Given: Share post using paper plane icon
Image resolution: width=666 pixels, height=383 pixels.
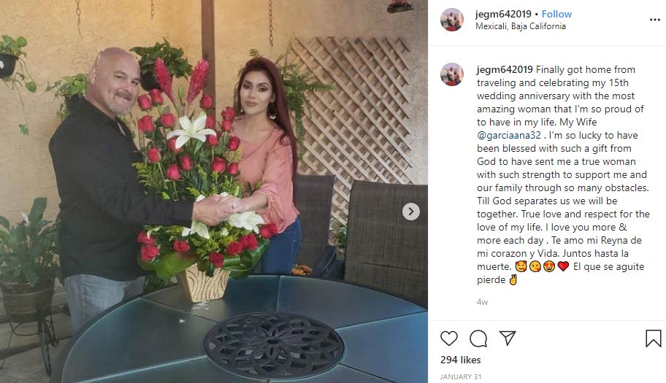Looking at the screenshot, I should point(508,338).
